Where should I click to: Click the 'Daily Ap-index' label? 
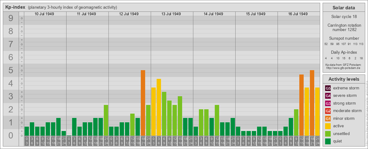[x=344, y=52]
